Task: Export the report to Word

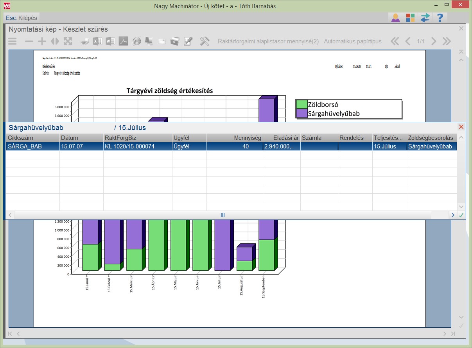Action: 111,41
